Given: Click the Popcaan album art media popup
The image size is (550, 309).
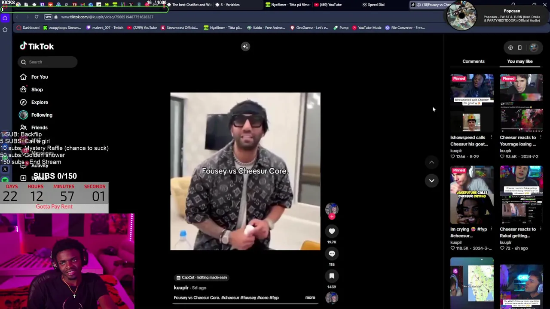Looking at the screenshot, I should (x=461, y=16).
